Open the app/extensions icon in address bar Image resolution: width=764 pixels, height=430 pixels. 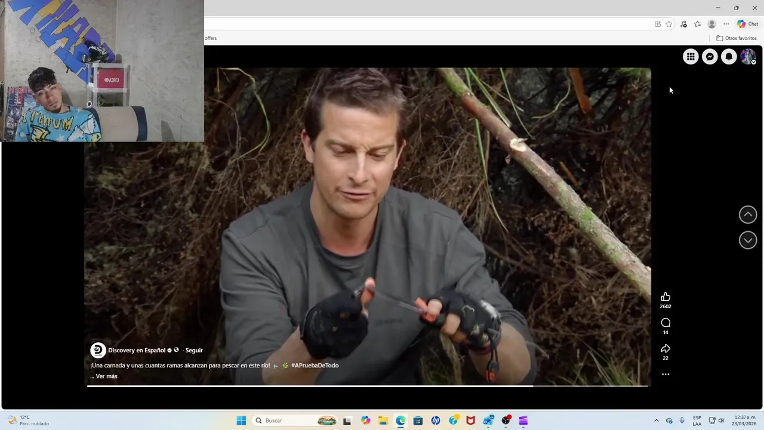657,24
